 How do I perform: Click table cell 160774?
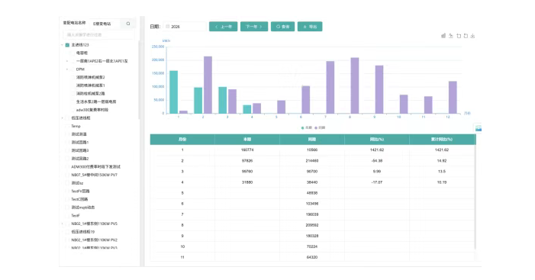click(247, 150)
